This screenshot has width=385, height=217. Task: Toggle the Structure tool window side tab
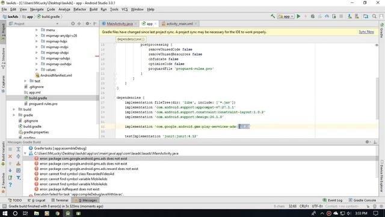[x=3, y=58]
